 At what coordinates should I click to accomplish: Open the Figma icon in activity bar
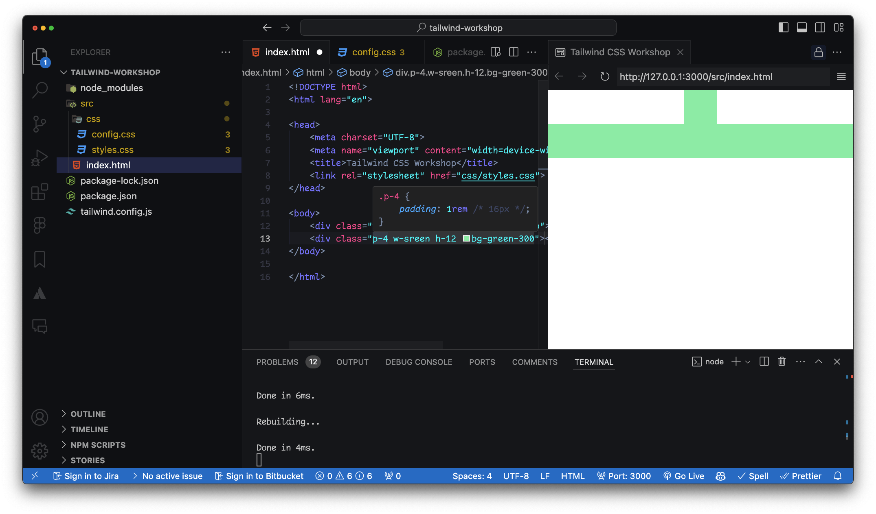[x=40, y=225]
